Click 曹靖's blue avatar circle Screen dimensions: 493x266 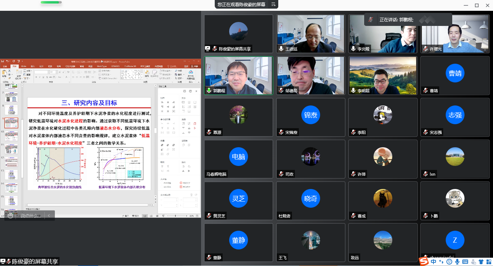455,73
